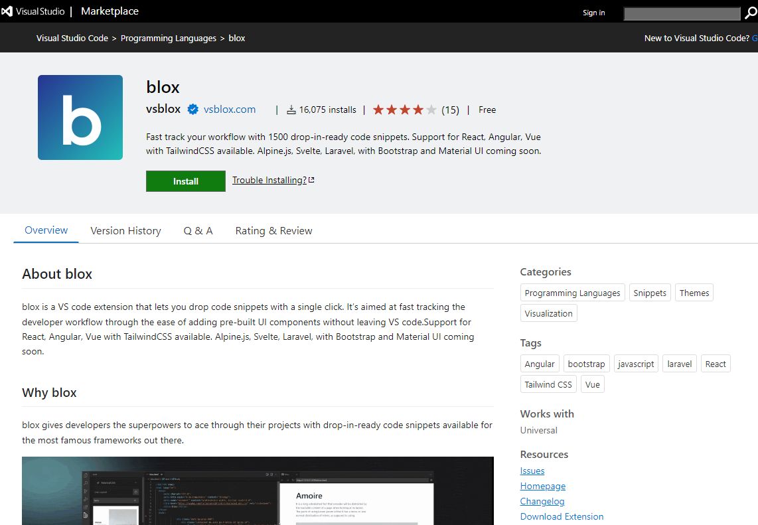Click the Visual Studio logo icon
The height and width of the screenshot is (525, 758).
[7, 11]
